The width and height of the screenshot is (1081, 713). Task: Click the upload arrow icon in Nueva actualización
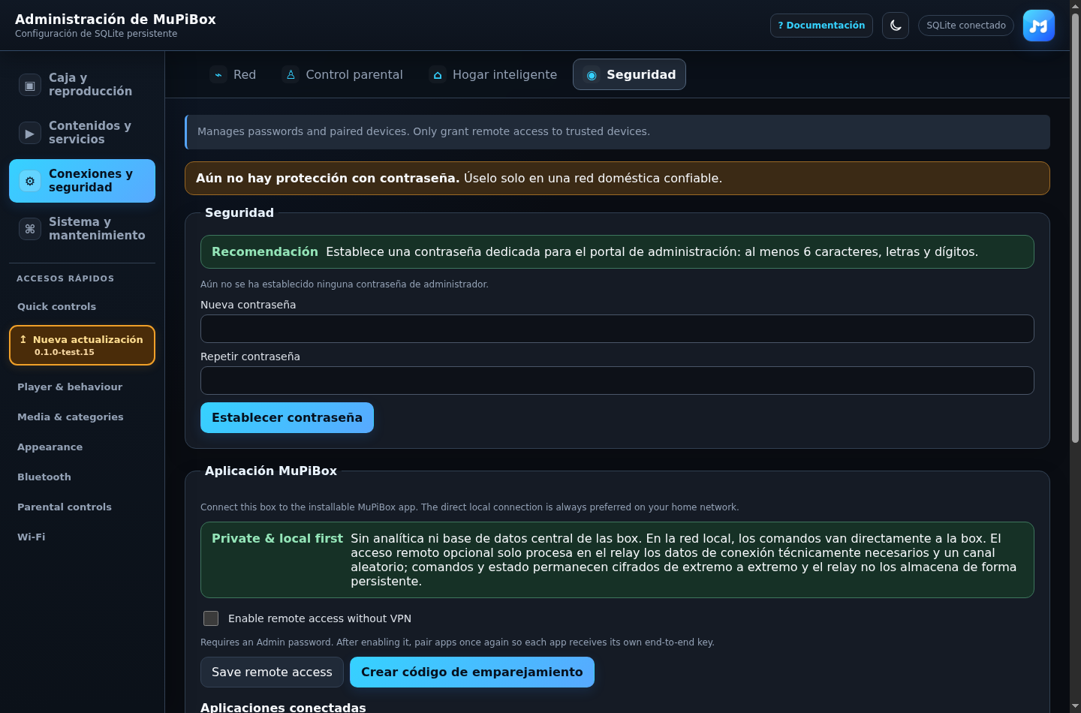(23, 339)
